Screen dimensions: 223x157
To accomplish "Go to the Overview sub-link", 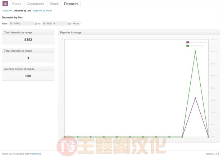I will coord(7,11).
